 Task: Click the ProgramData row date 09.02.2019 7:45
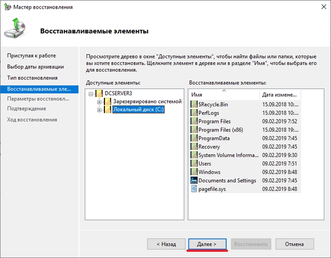280,138
